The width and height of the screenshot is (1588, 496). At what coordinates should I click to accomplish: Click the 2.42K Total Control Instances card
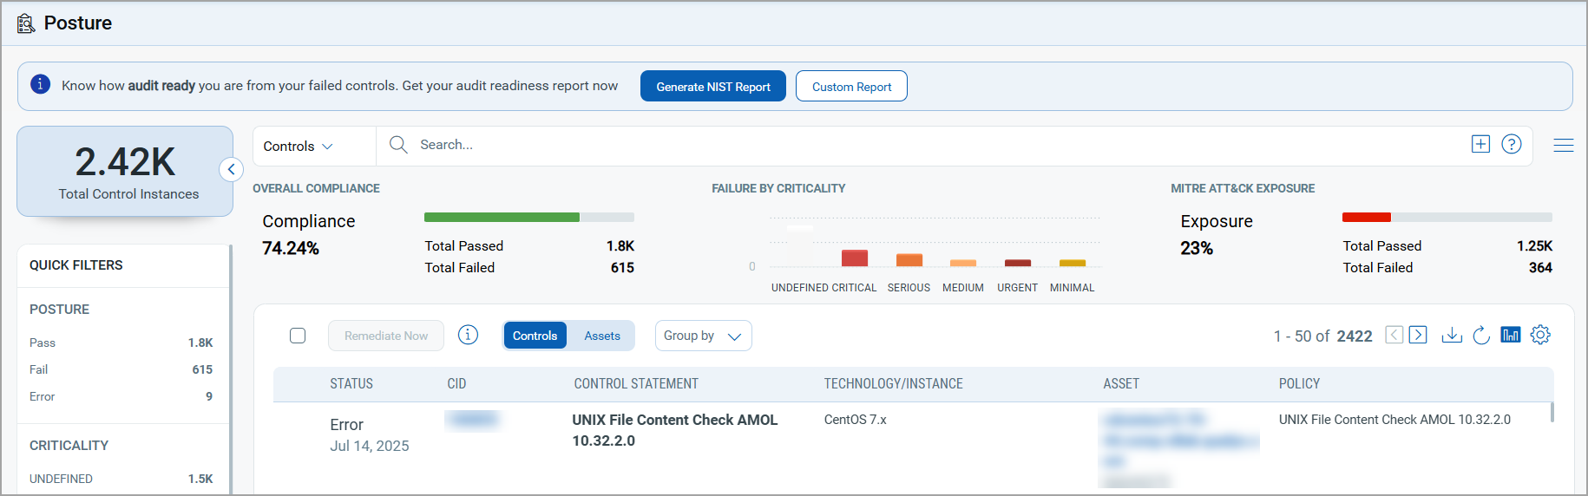[125, 172]
